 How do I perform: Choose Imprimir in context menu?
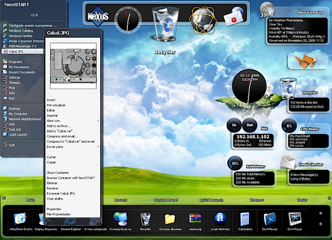[x=52, y=115]
